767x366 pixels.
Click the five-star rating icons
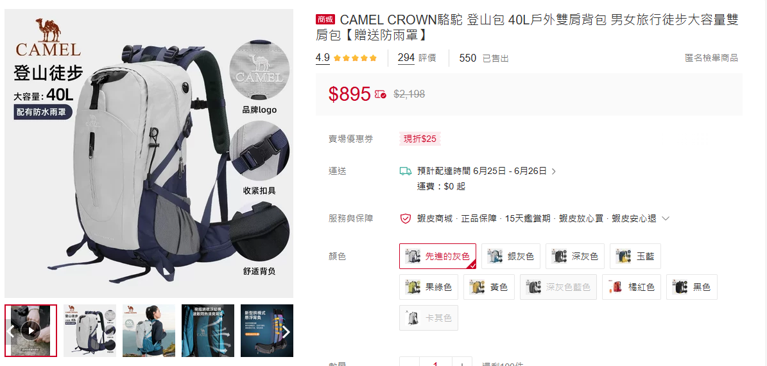[x=356, y=58]
